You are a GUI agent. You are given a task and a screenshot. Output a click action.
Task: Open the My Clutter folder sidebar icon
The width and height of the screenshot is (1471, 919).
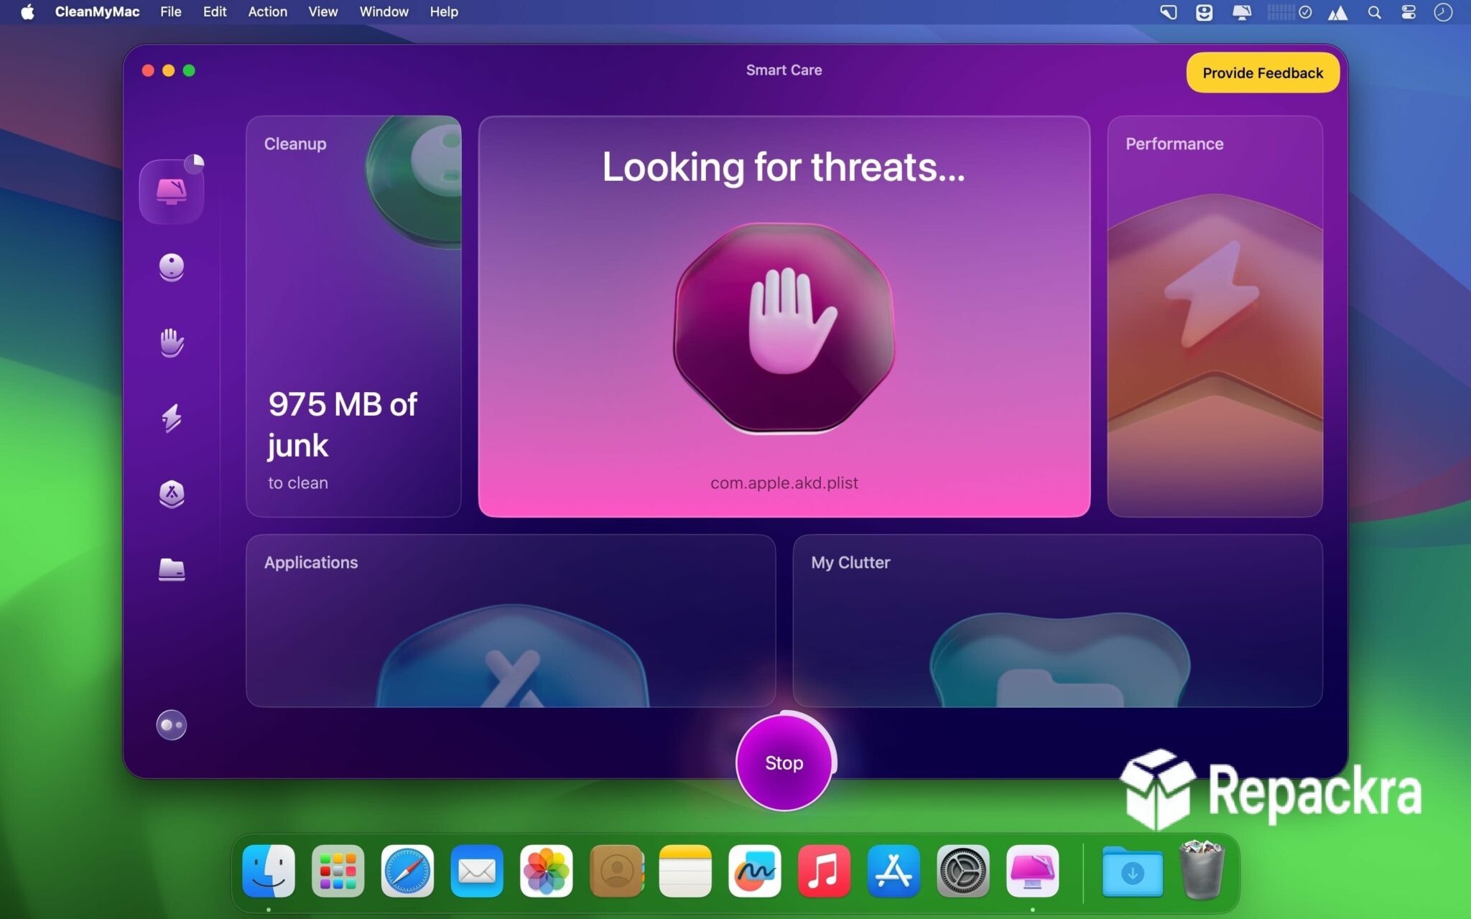click(x=172, y=569)
